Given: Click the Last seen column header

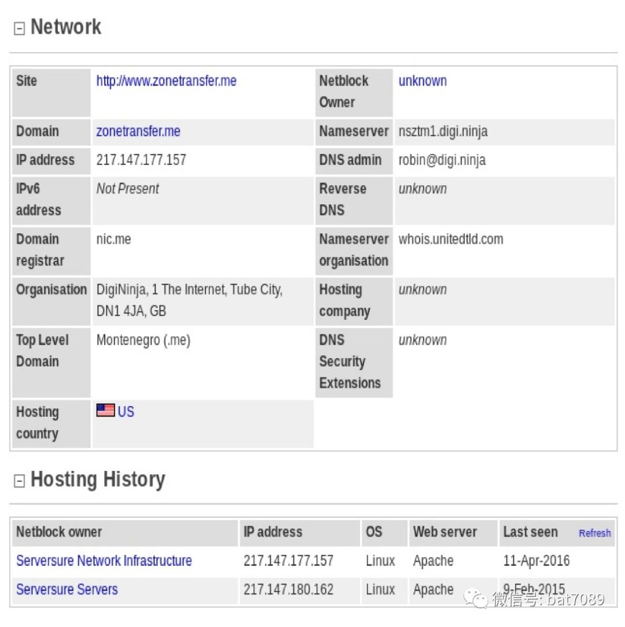Looking at the screenshot, I should tap(531, 532).
